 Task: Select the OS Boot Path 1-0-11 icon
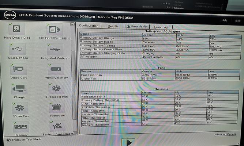(55, 30)
